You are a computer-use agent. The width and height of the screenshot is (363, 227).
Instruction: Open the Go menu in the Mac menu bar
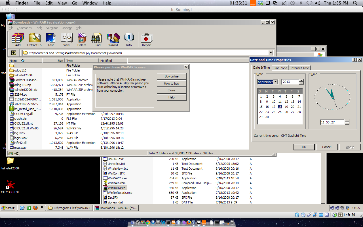75,3
